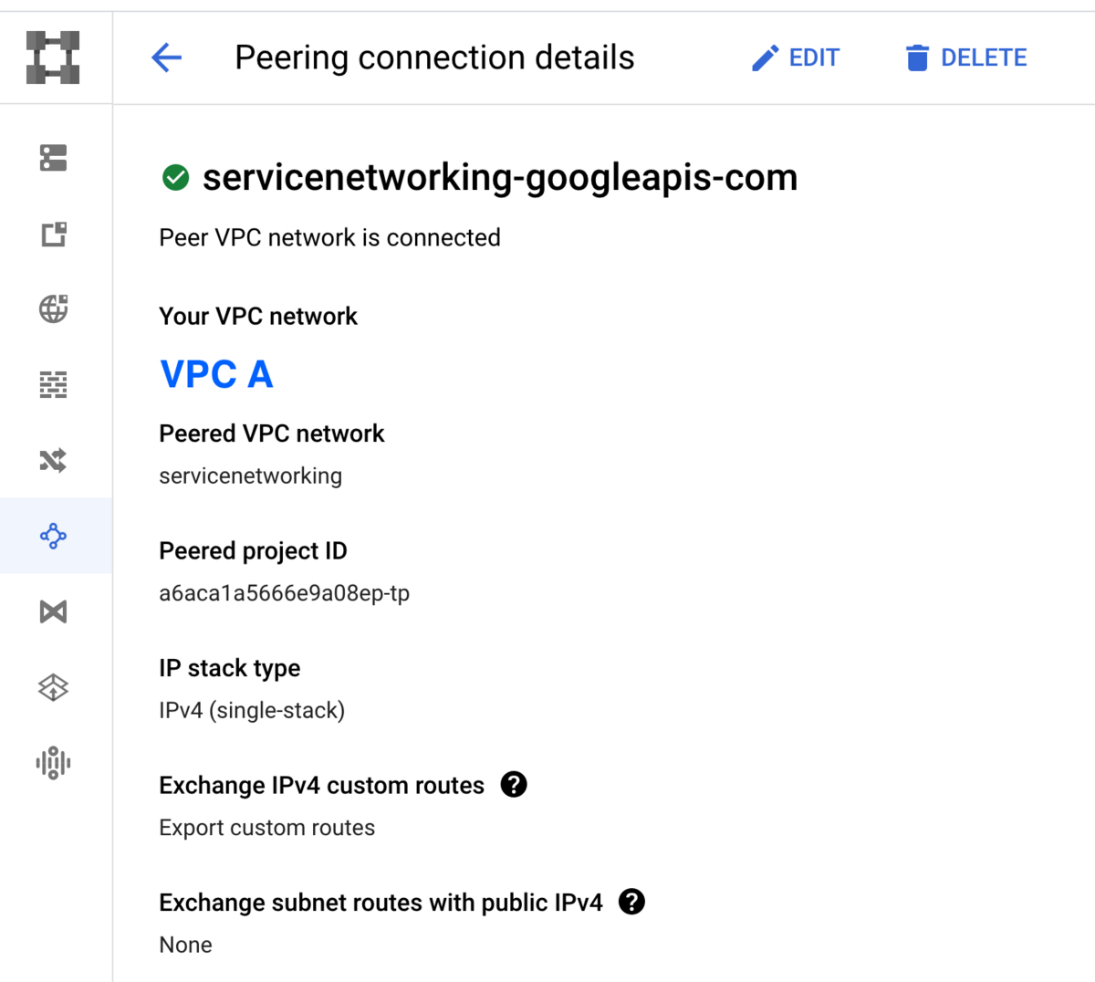Click the Peering connection details title
1095x982 pixels.
(434, 57)
